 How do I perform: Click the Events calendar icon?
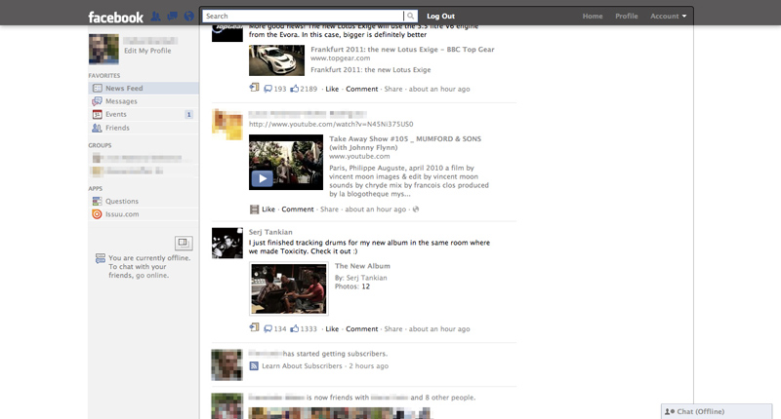(x=97, y=114)
